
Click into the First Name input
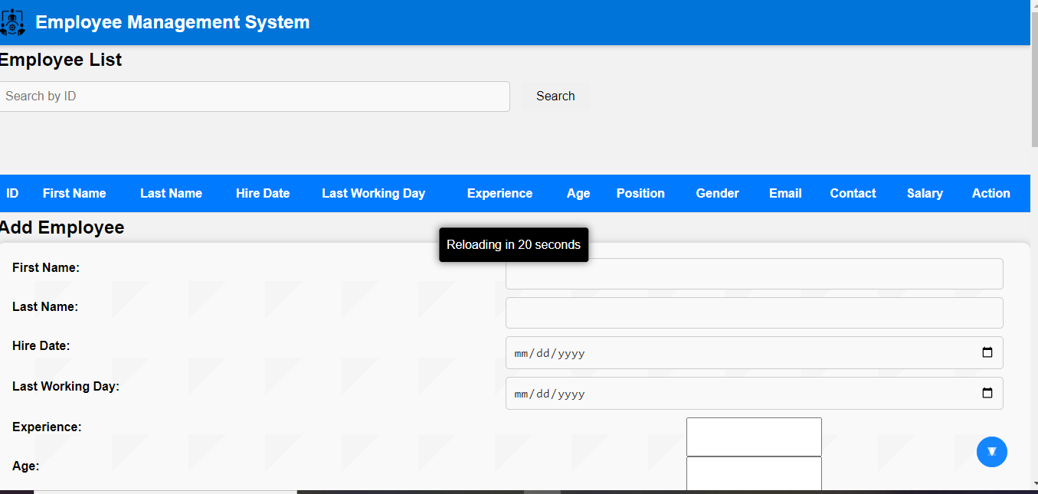coord(755,273)
